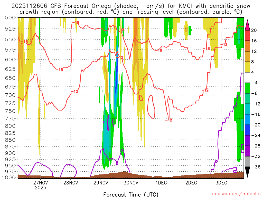
Task: Click the 625 pressure level label
Action: point(10,69)
